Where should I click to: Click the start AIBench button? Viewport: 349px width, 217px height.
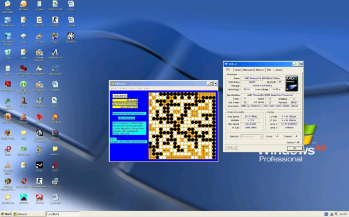click(120, 96)
